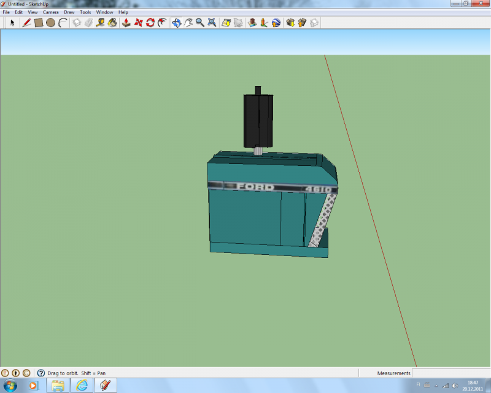The height and width of the screenshot is (393, 491).
Task: Open the network status tray icon
Action: (x=446, y=386)
